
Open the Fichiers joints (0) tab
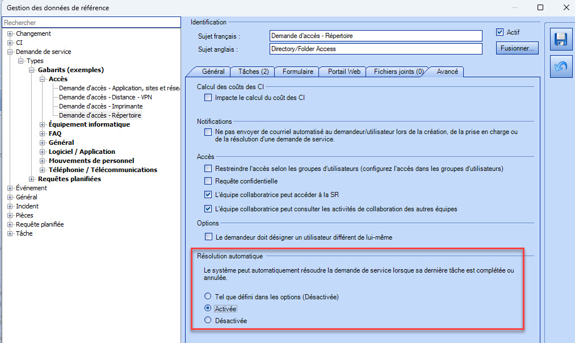point(398,72)
